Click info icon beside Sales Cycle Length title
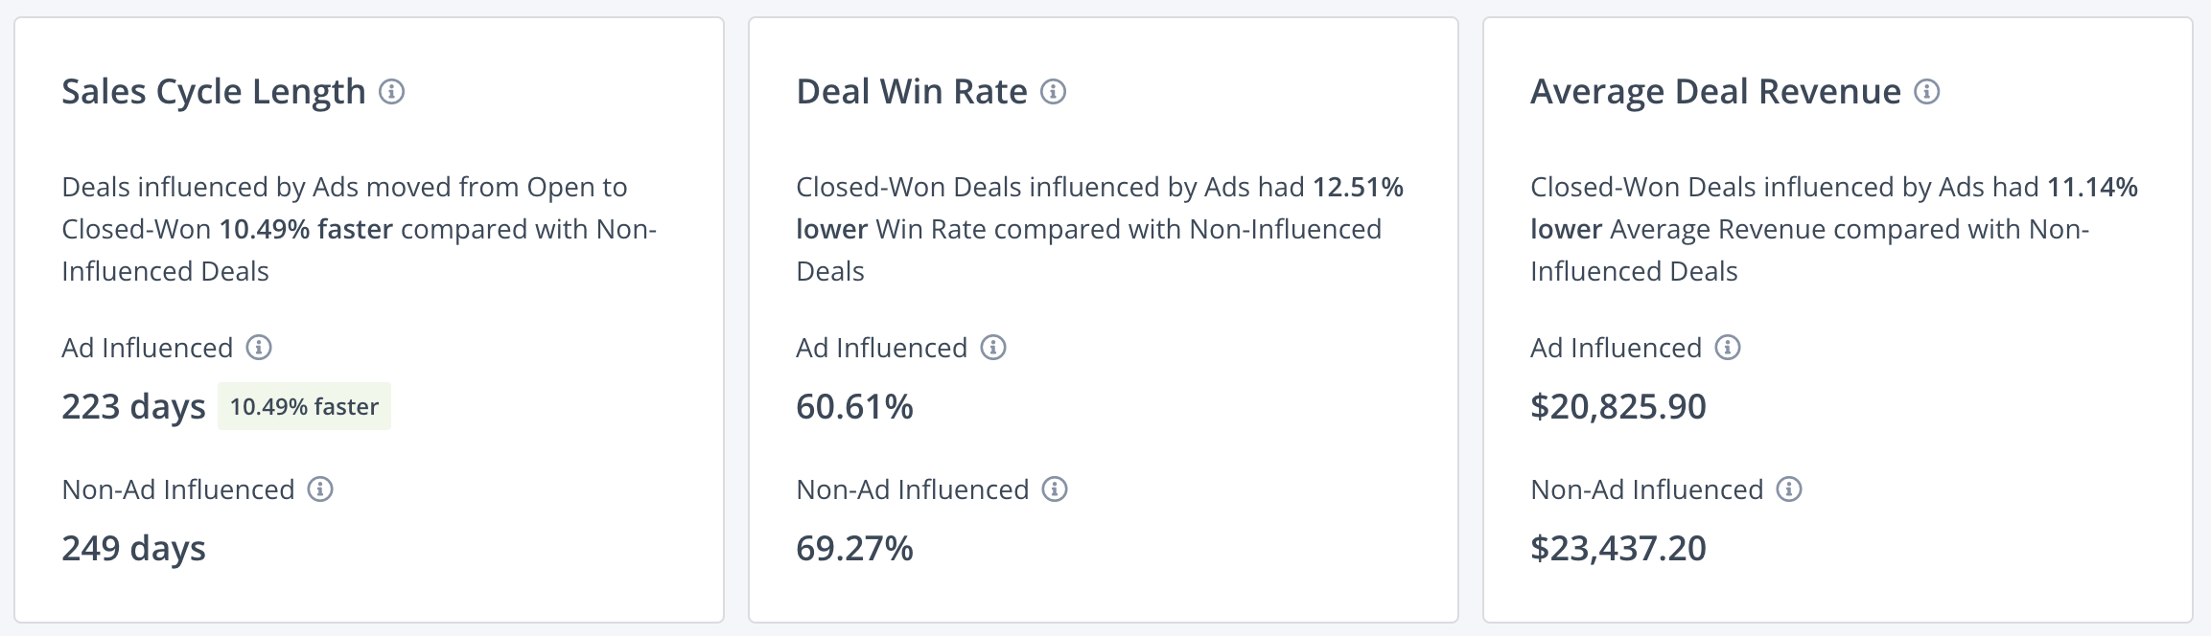Viewport: 2211px width, 636px height. click(x=391, y=92)
